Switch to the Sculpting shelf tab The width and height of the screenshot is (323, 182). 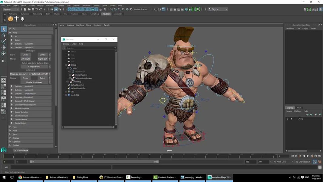[95, 14]
